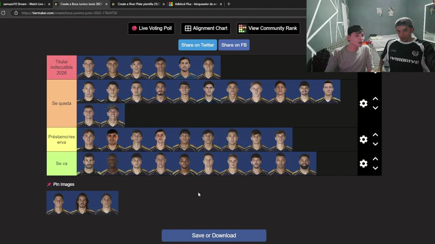Select first player in Se queda top row
This screenshot has height=244, width=435.
[x=89, y=91]
